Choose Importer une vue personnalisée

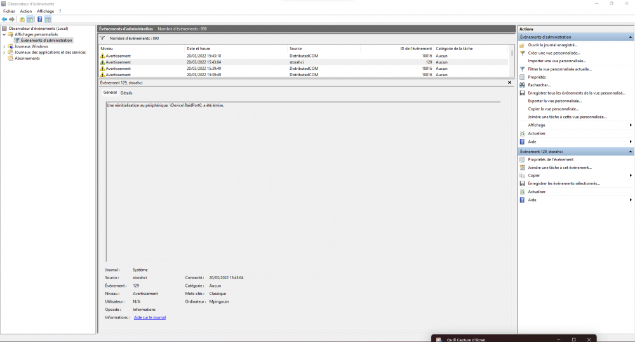(x=557, y=61)
